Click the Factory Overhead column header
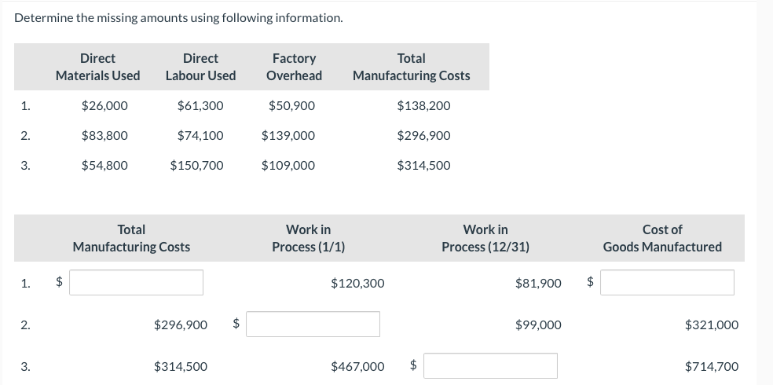 tap(294, 67)
